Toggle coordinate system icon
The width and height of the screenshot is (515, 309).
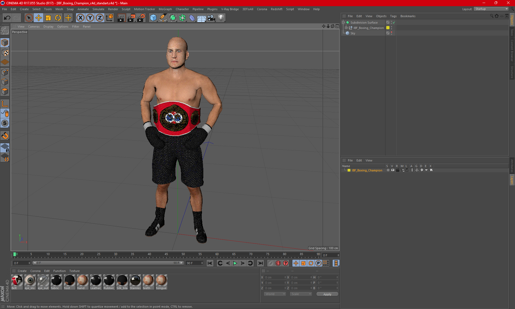[x=109, y=18]
